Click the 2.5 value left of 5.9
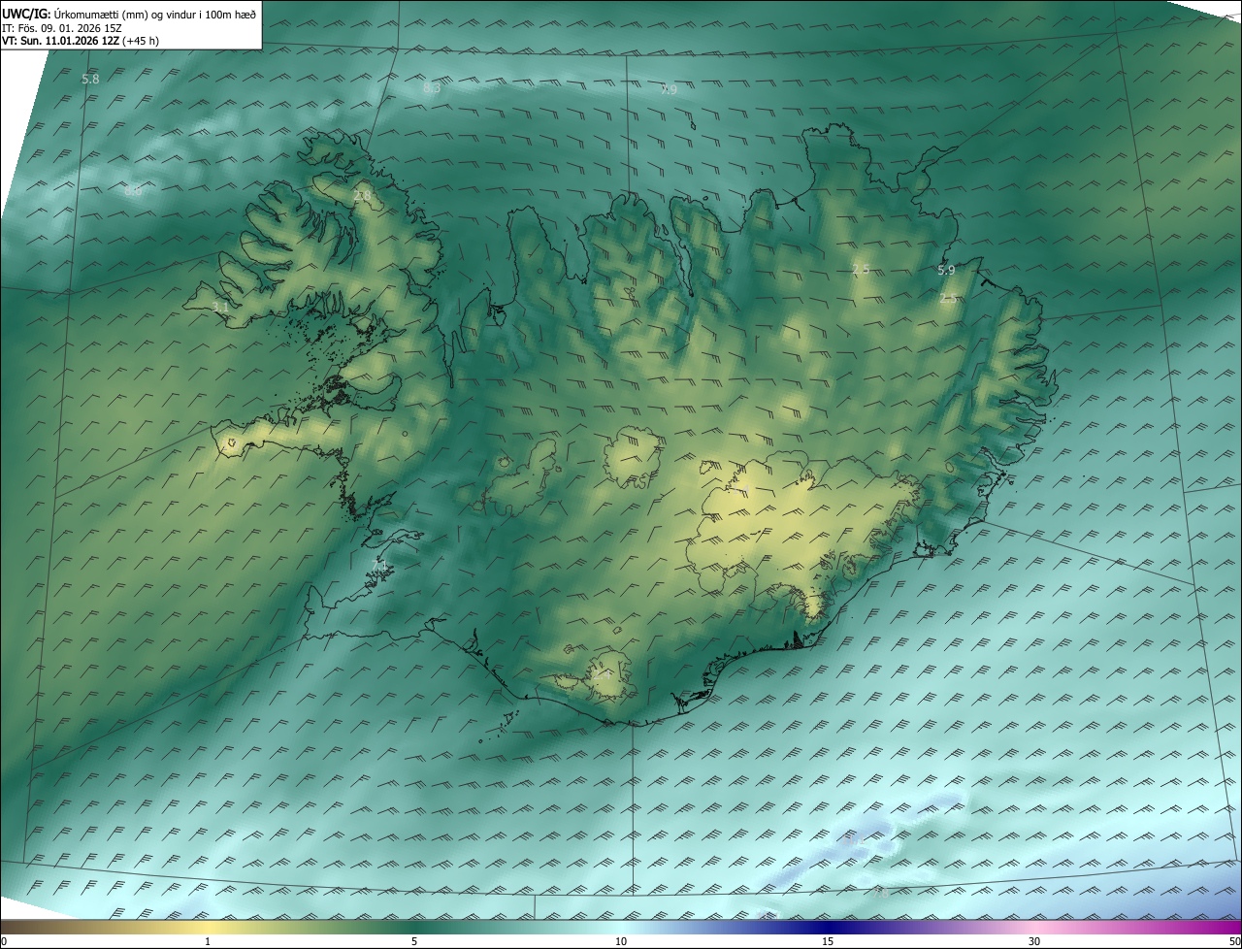1242x949 pixels. 861,269
